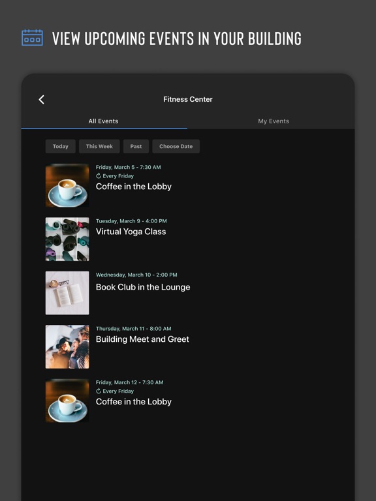Click the Every Friday label under March 12
This screenshot has width=376, height=501.
pos(118,391)
